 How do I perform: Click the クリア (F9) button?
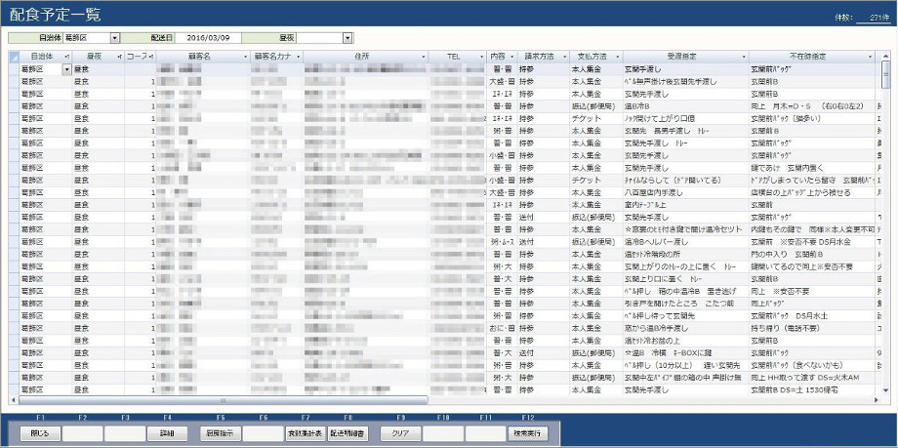point(400,433)
